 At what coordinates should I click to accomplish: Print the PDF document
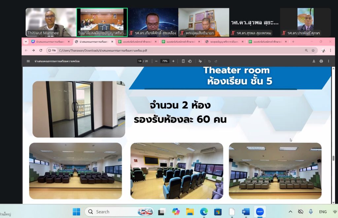321,61
